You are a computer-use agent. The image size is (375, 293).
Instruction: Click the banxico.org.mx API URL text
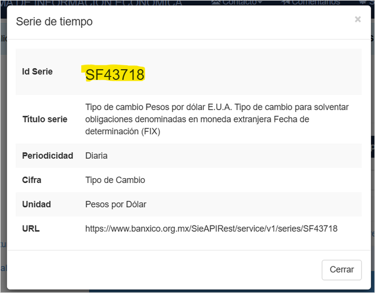click(x=211, y=228)
